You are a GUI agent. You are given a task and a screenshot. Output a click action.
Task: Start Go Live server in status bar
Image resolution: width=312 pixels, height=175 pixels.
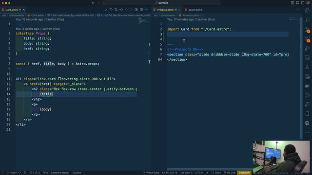230,173
